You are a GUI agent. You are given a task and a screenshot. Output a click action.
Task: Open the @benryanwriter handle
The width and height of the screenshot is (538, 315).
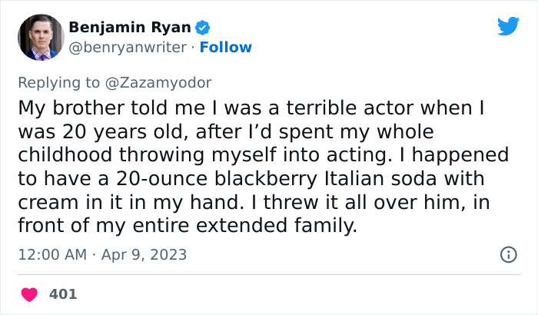pos(128,48)
